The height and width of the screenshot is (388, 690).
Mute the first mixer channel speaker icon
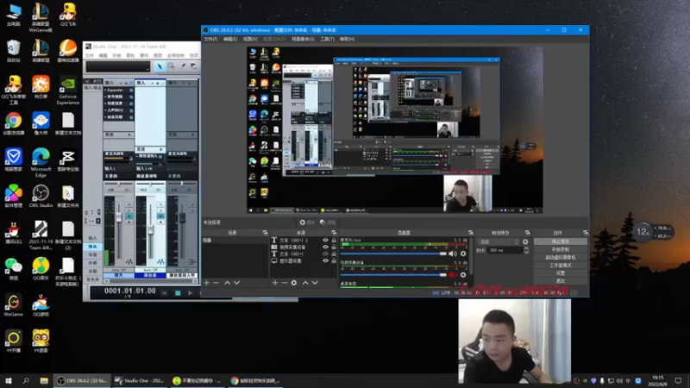[453, 253]
